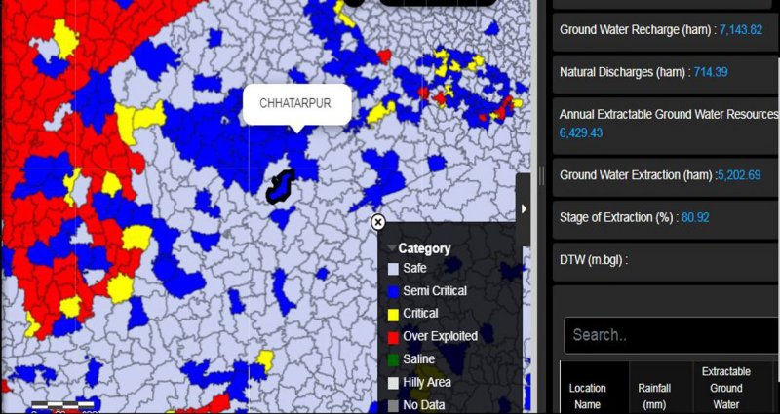The width and height of the screenshot is (780, 414).
Task: Click the Natural Discharges value 714.39
Action: coord(711,72)
